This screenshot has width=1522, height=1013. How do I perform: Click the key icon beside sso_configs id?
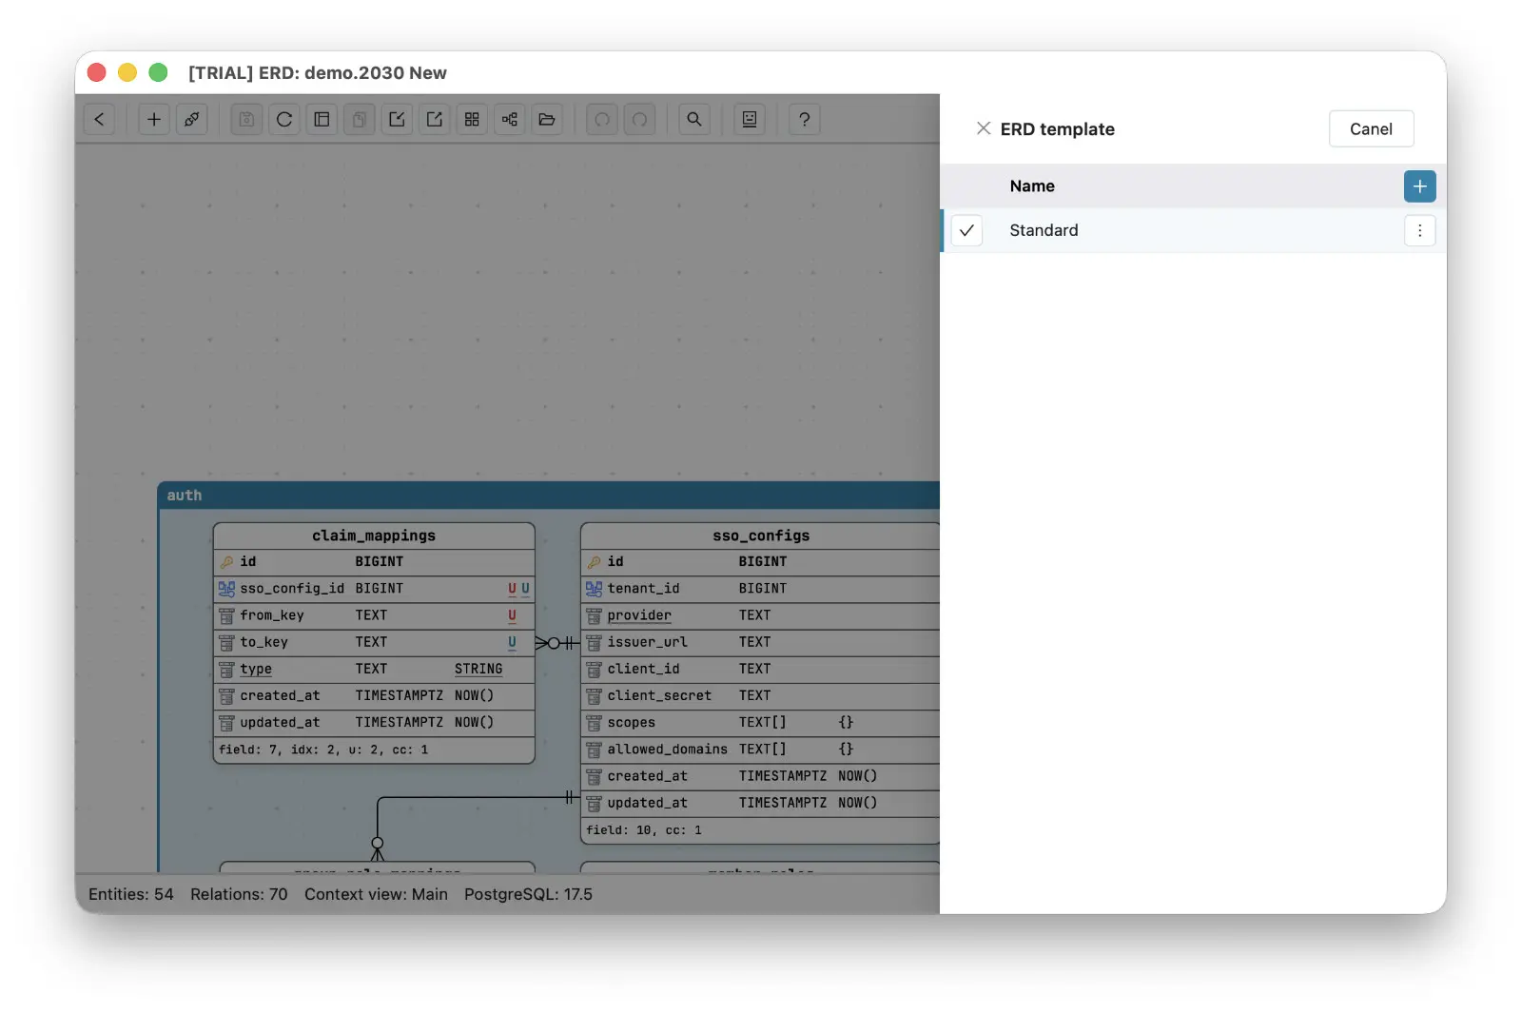click(594, 562)
